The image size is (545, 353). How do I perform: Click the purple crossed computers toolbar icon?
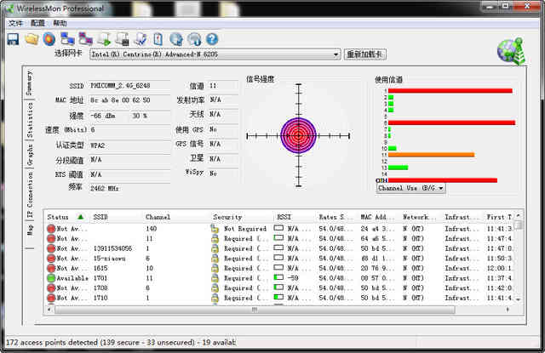85,39
